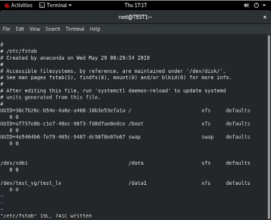Screen dimensions: 271x220
Task: Expand the Terminal app menu arrow
Action: point(70,5)
